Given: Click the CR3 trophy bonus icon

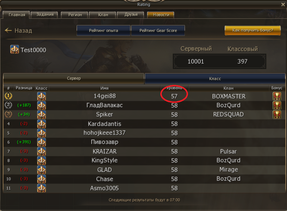Looking at the screenshot, I should tap(277, 114).
